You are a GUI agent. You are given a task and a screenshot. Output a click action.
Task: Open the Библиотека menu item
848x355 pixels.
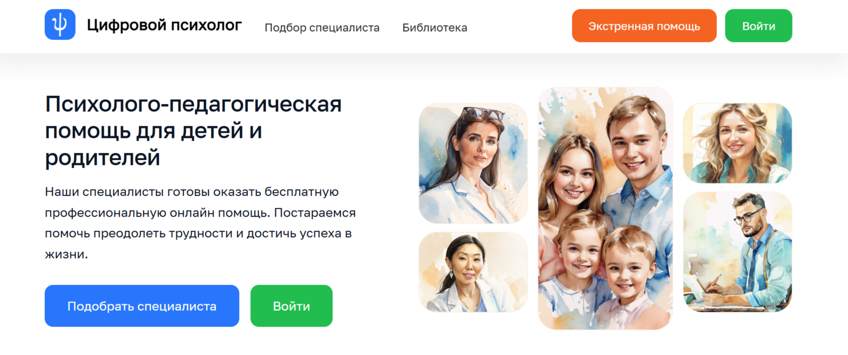pyautogui.click(x=435, y=27)
